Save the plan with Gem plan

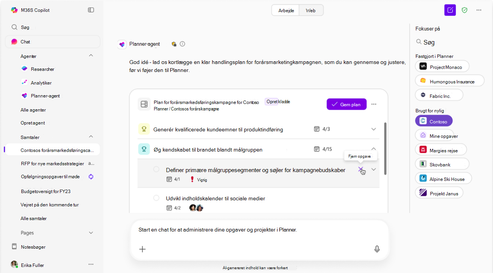346,104
